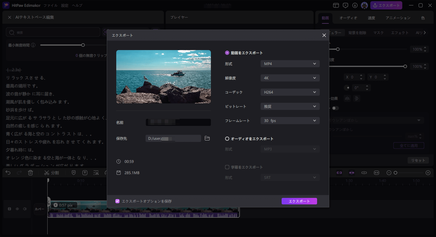This screenshot has height=237, width=436.
Task: Open the download center icon in title bar
Action: 355,5
